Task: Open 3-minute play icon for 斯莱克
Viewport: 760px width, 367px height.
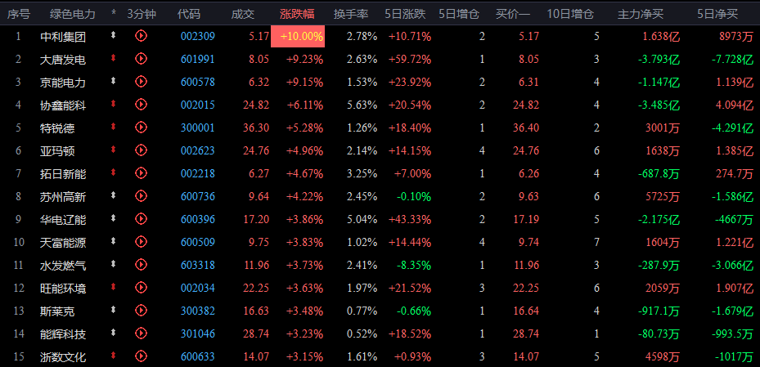Action: coord(141,311)
